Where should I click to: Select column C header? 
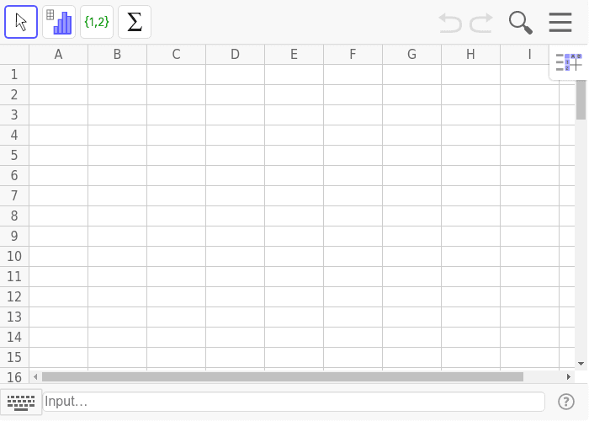coord(176,55)
